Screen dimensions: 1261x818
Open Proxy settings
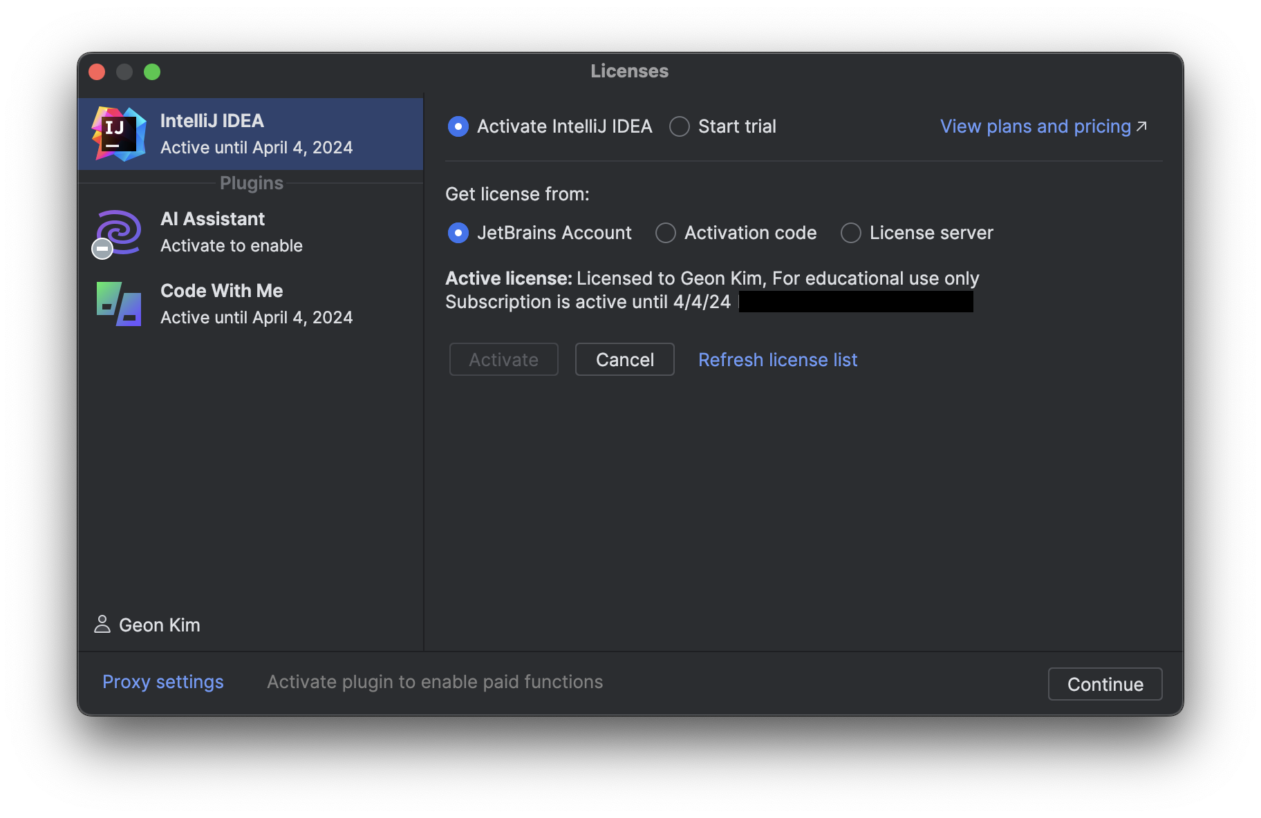pos(163,682)
